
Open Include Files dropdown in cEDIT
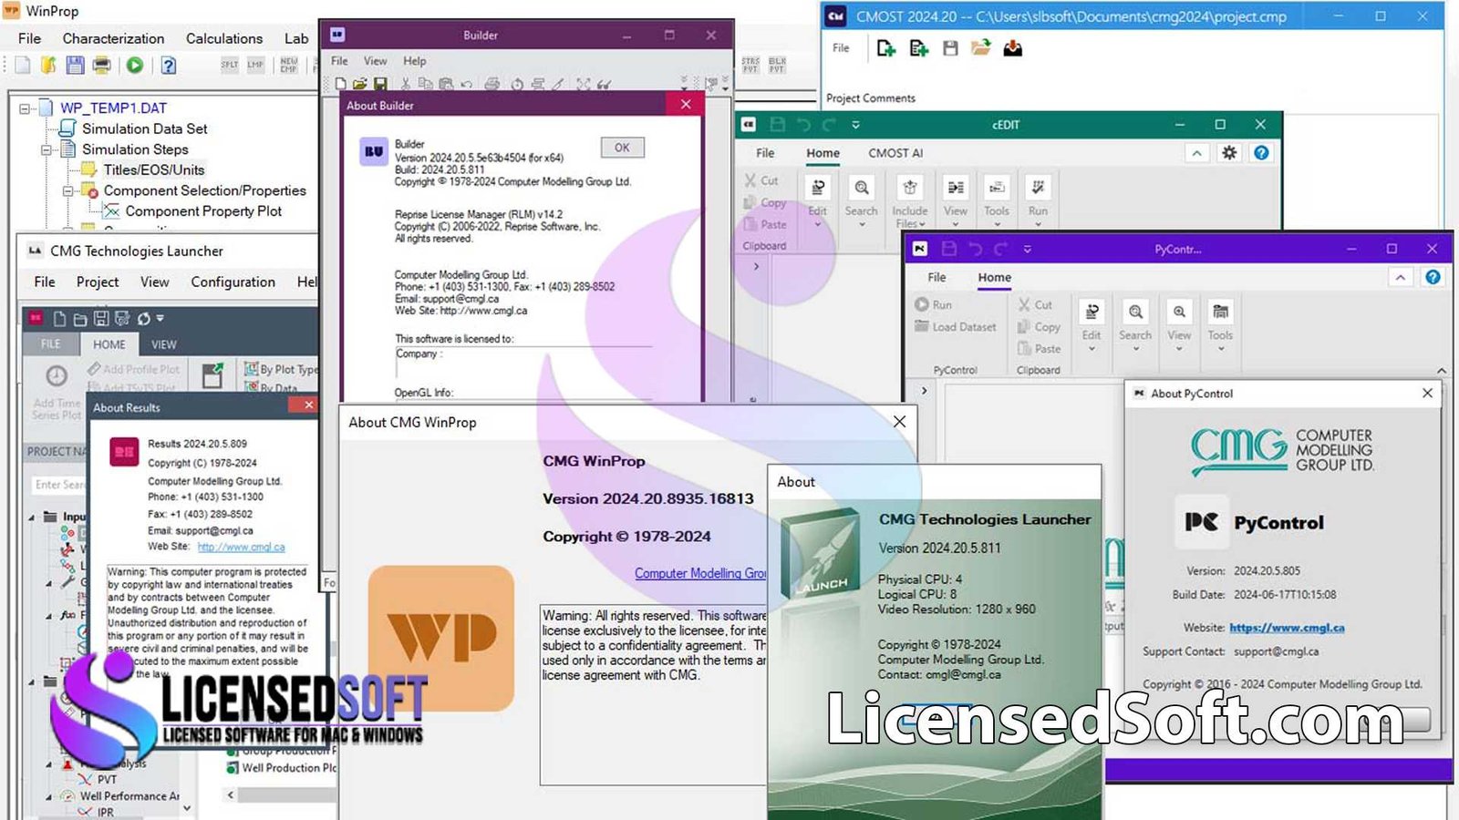909,201
